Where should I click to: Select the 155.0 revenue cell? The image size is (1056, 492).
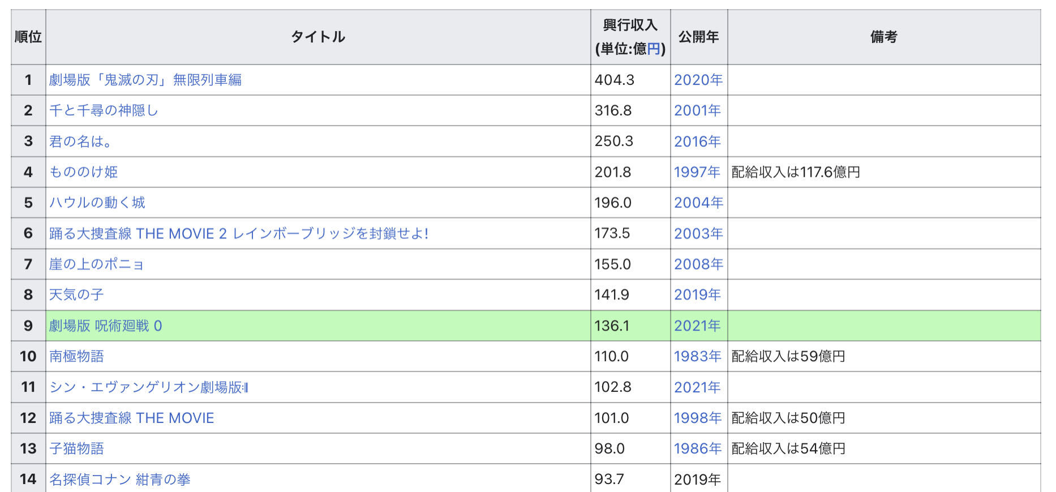(x=630, y=264)
